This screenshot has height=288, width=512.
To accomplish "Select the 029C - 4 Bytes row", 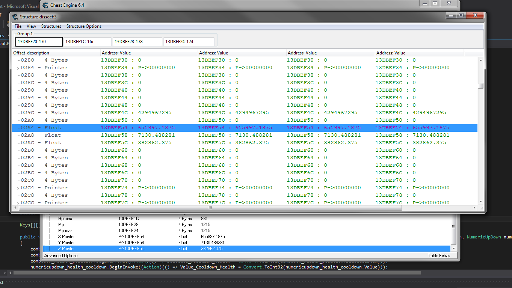I will [245, 113].
